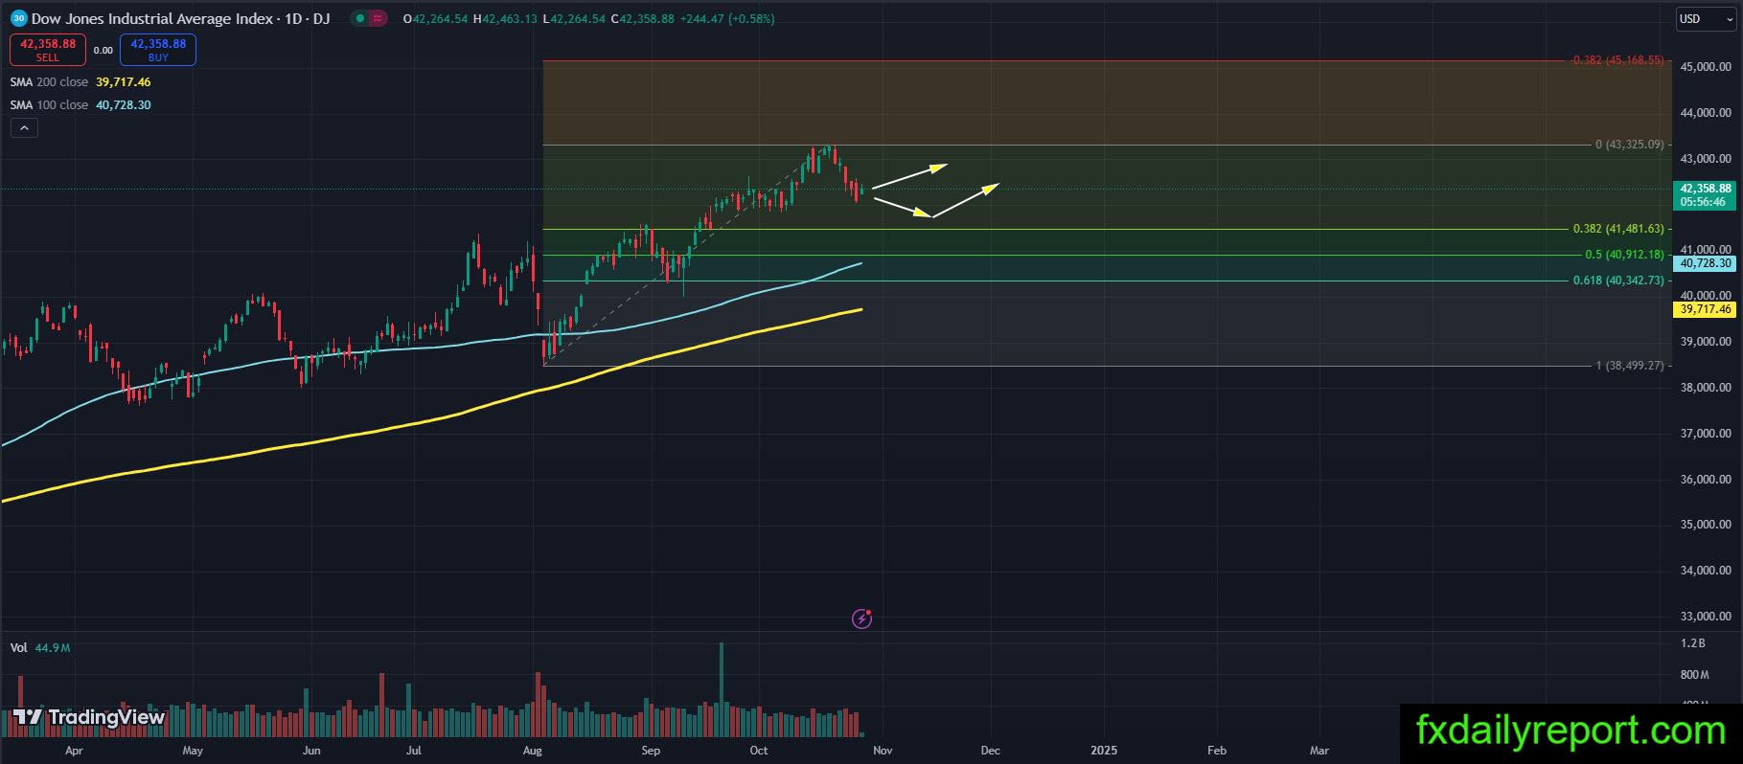The width and height of the screenshot is (1743, 764).
Task: Click the close price C42,358.88
Action: pyautogui.click(x=642, y=18)
